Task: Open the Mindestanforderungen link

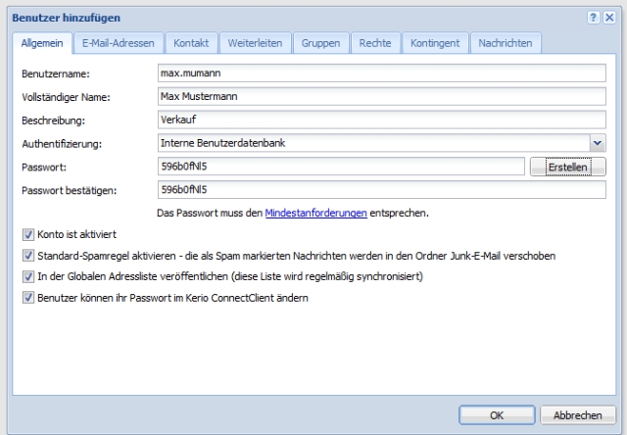Action: click(x=315, y=212)
